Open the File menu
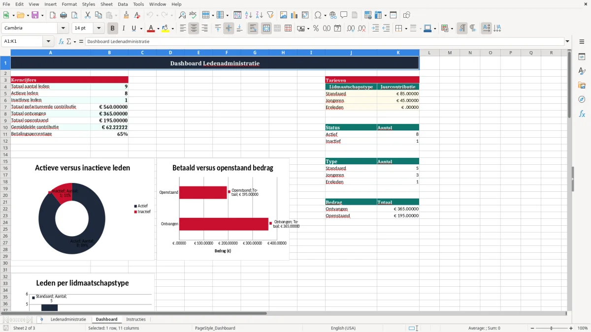 click(x=6, y=4)
